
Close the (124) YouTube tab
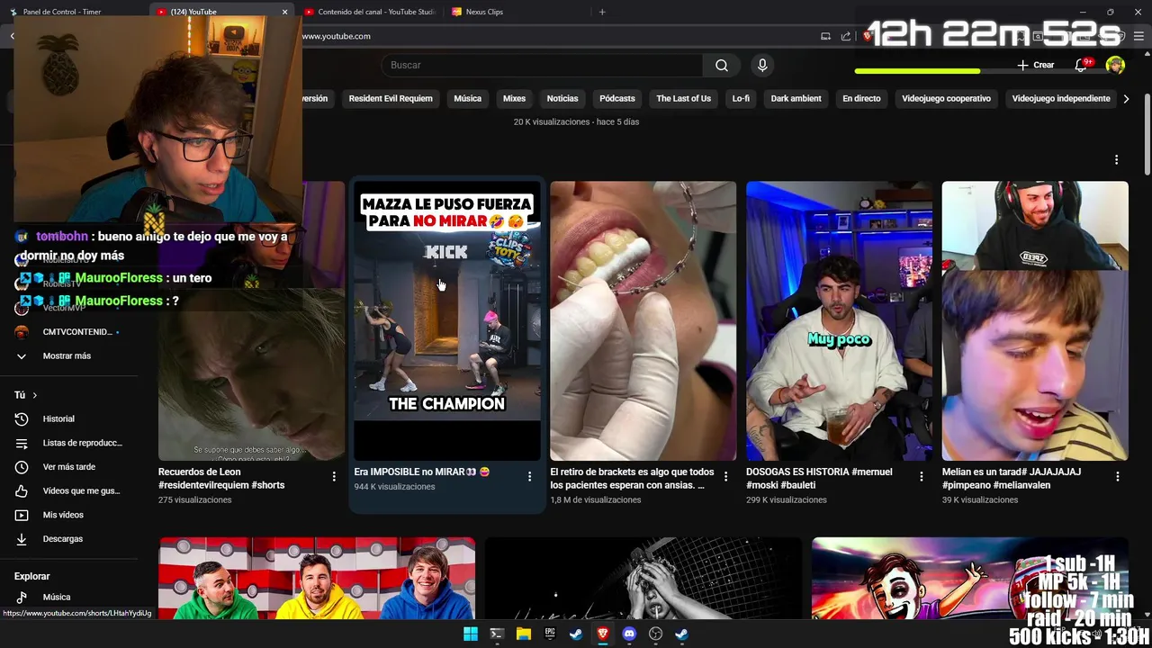click(x=284, y=12)
